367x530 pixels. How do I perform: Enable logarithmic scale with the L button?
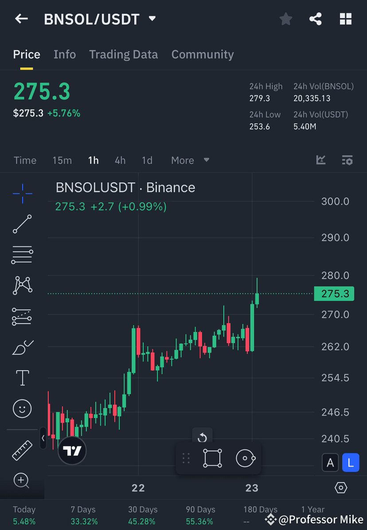pos(351,462)
